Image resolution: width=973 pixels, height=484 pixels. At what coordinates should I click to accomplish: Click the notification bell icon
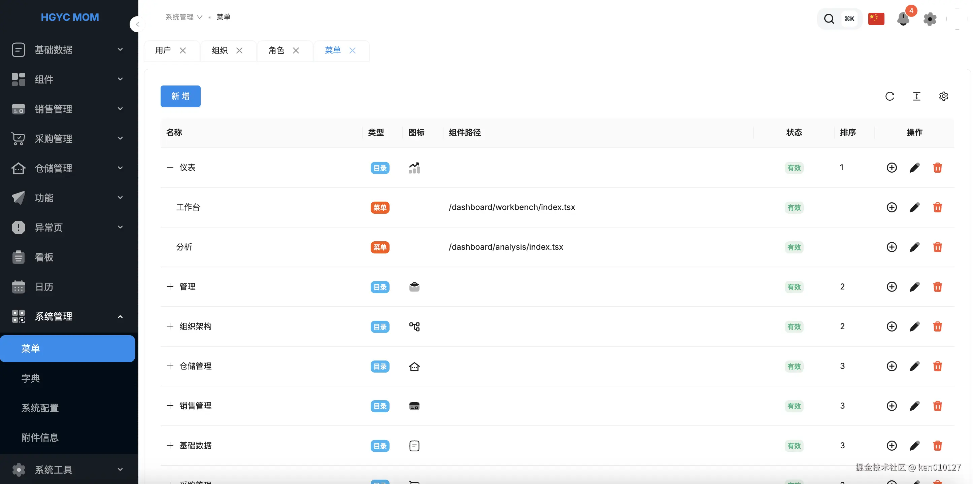point(903,19)
